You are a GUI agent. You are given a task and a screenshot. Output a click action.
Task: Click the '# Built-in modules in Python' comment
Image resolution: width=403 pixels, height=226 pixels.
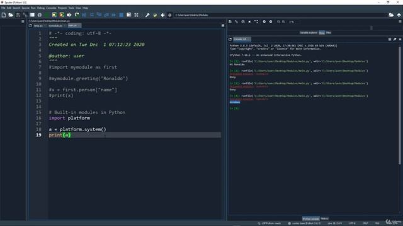[x=87, y=112]
